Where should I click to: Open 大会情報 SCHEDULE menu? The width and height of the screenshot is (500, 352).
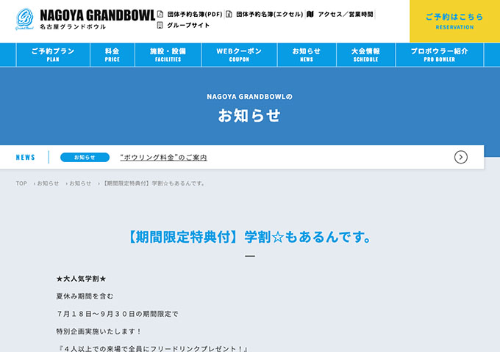click(x=365, y=55)
